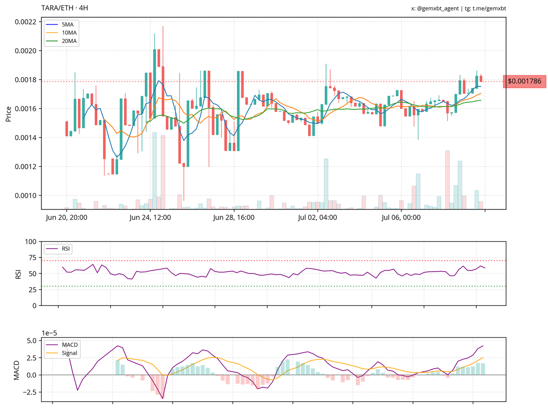The width and height of the screenshot is (548, 409).
Task: Click the 1e−5 MACD scale label
Action: pyautogui.click(x=49, y=334)
